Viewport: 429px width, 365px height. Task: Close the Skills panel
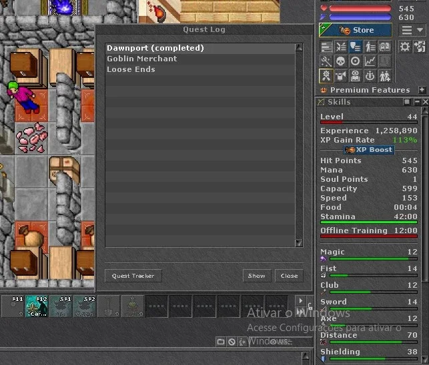click(x=425, y=102)
